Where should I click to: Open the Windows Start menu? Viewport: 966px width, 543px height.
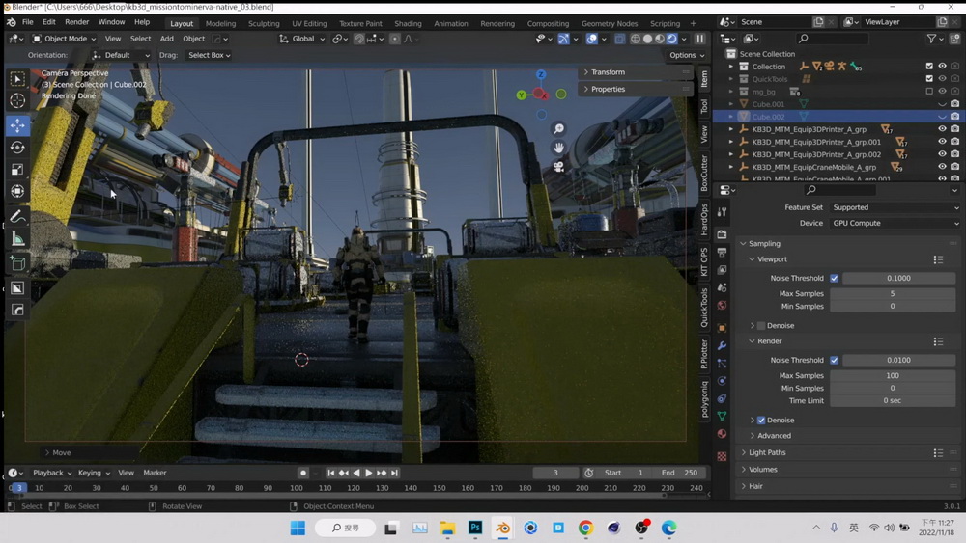(x=298, y=528)
